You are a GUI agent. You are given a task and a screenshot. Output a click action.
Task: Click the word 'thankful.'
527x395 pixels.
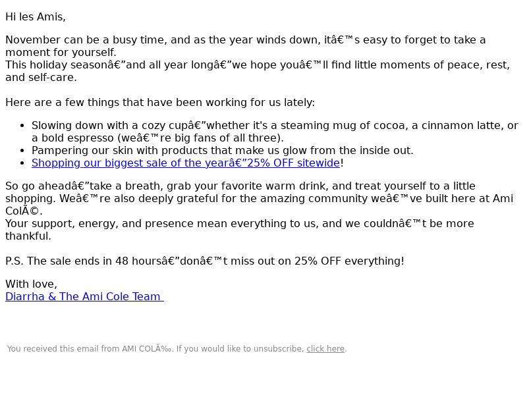pyautogui.click(x=28, y=236)
